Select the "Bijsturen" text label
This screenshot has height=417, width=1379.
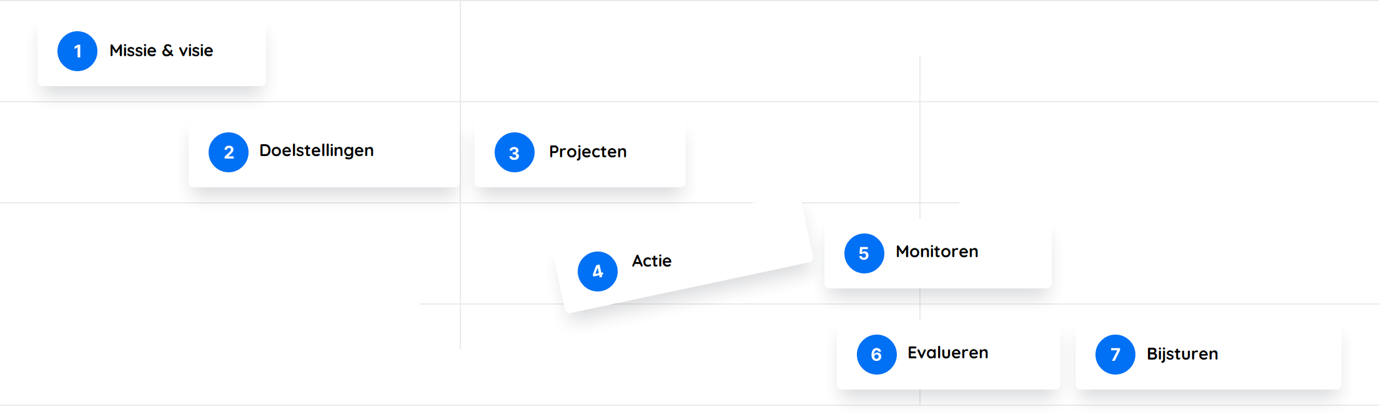point(1182,354)
